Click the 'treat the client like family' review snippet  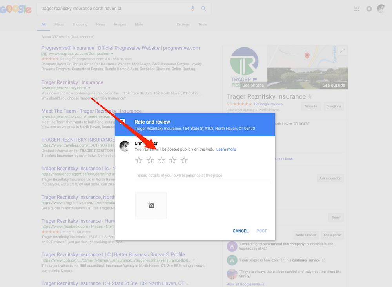coord(290,274)
